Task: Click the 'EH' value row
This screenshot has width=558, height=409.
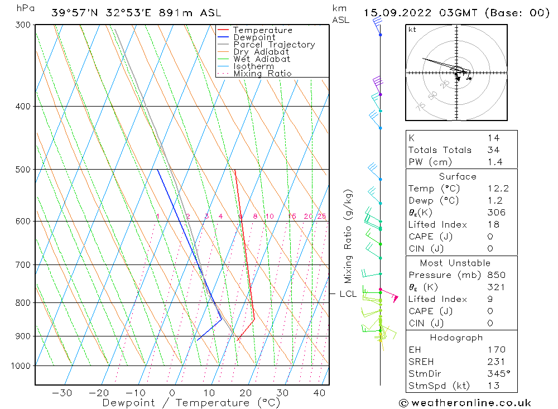Action: pyautogui.click(x=461, y=349)
